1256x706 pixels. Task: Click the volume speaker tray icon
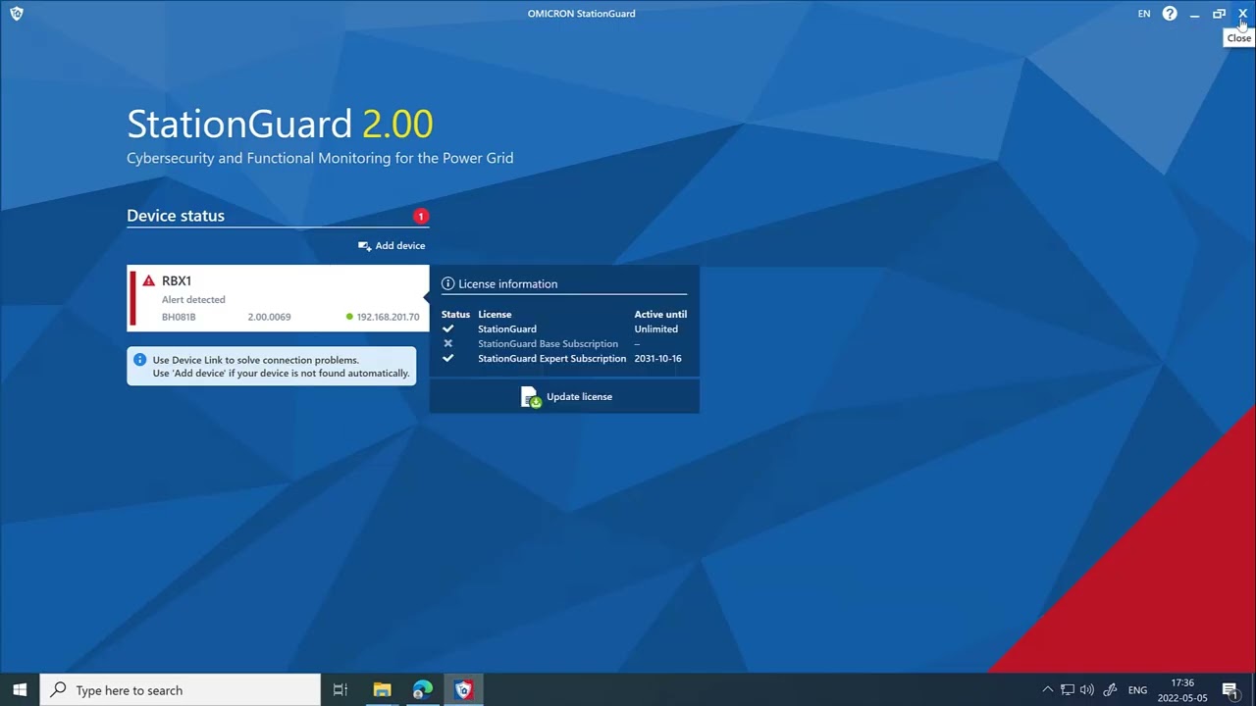coord(1086,690)
